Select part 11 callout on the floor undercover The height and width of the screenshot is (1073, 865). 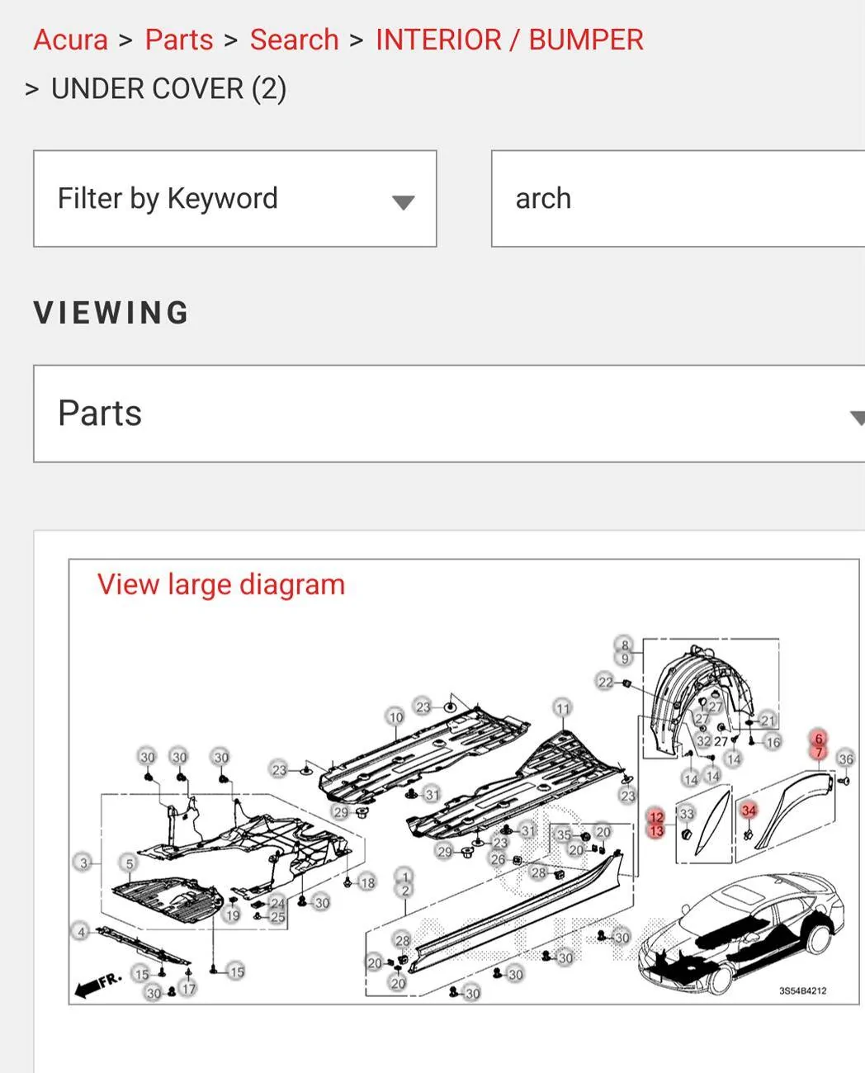pos(563,709)
